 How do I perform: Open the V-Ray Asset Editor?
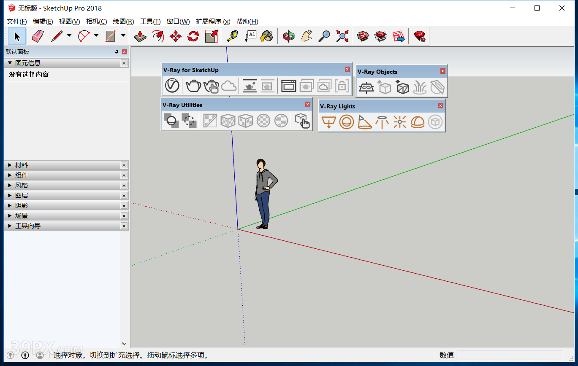172,86
